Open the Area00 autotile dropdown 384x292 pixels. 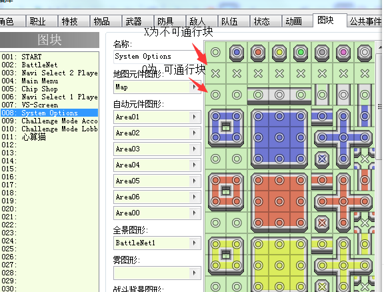195,213
